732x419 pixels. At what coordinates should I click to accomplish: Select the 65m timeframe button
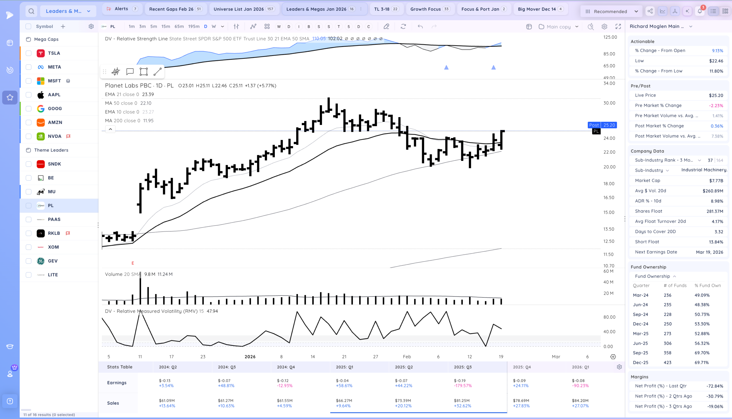coord(179,27)
